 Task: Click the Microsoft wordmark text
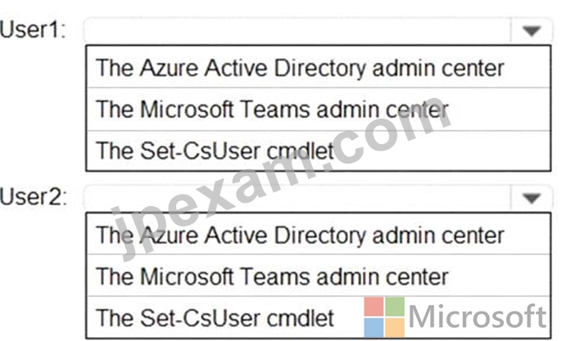pyautogui.click(x=478, y=316)
